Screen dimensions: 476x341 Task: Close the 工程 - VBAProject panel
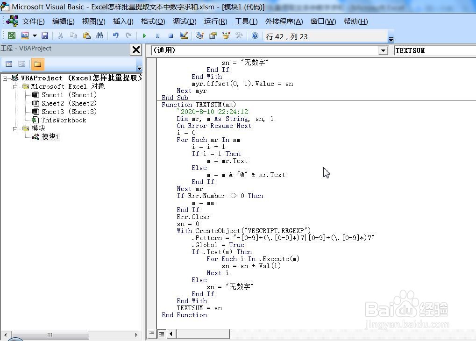pos(136,50)
